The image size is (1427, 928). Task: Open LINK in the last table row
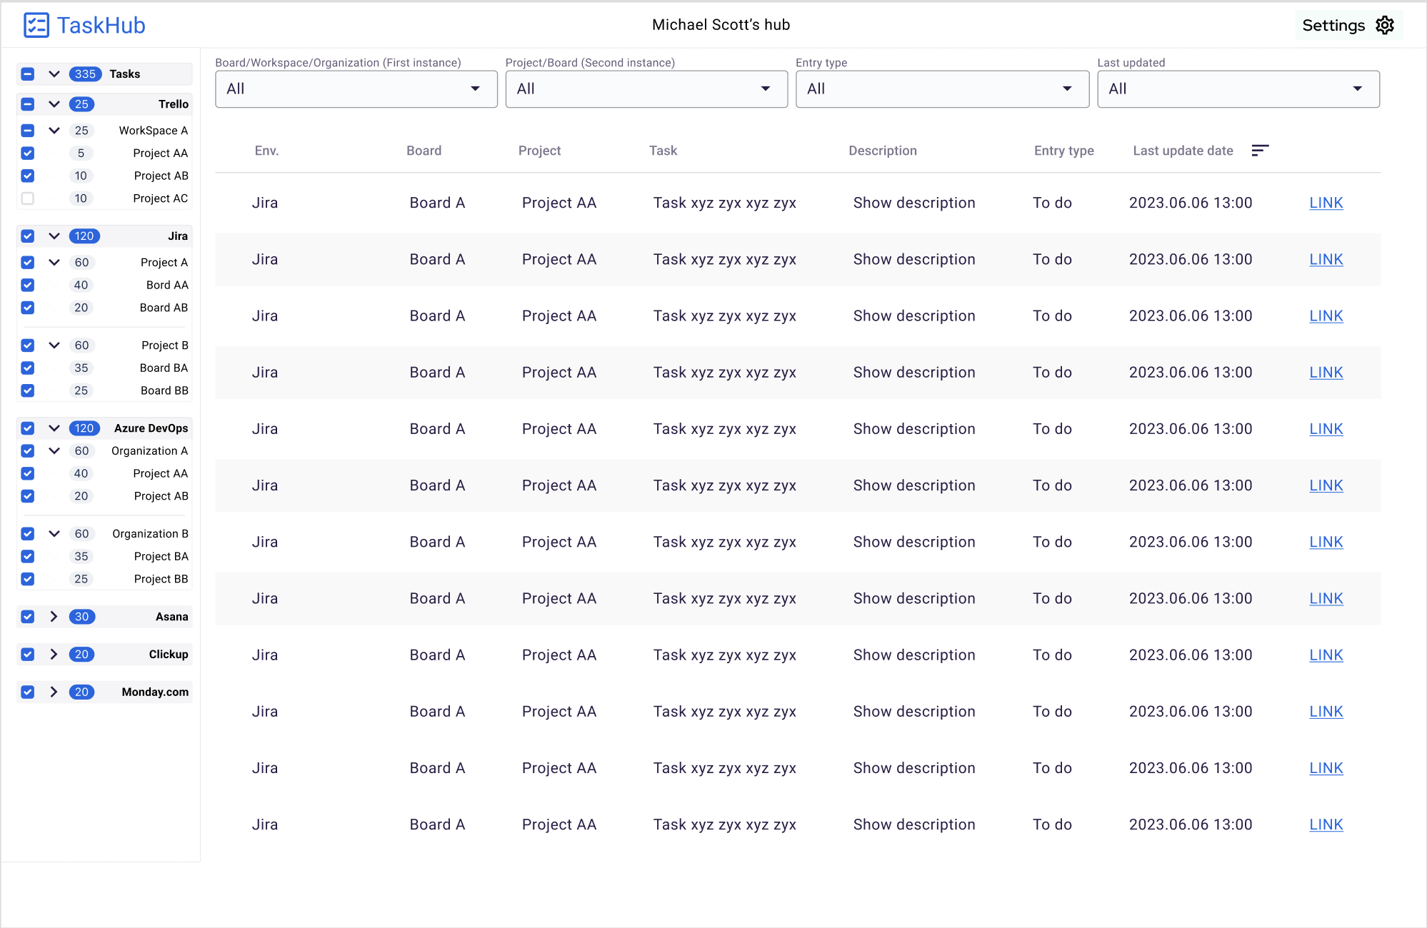click(x=1326, y=824)
